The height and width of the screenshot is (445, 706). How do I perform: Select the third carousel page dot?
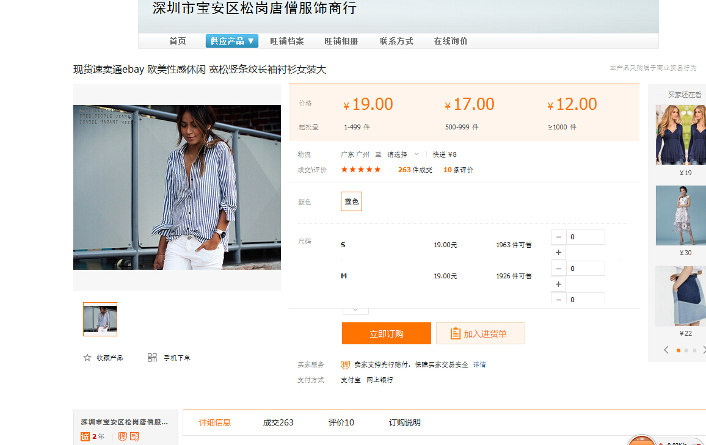pyautogui.click(x=694, y=350)
